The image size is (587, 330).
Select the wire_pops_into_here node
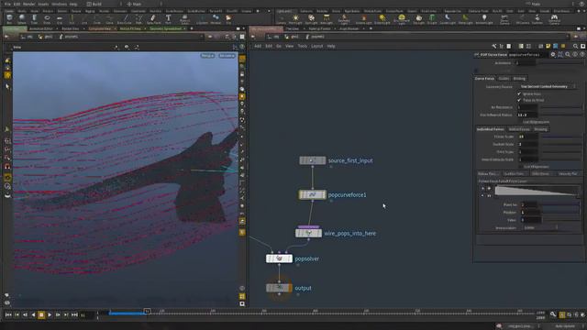[308, 233]
